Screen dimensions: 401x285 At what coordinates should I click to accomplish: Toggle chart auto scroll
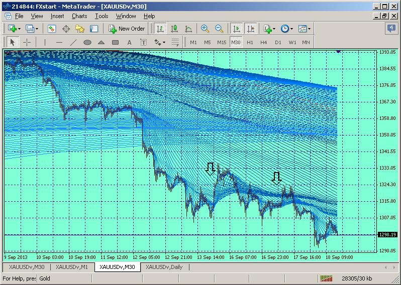point(236,29)
